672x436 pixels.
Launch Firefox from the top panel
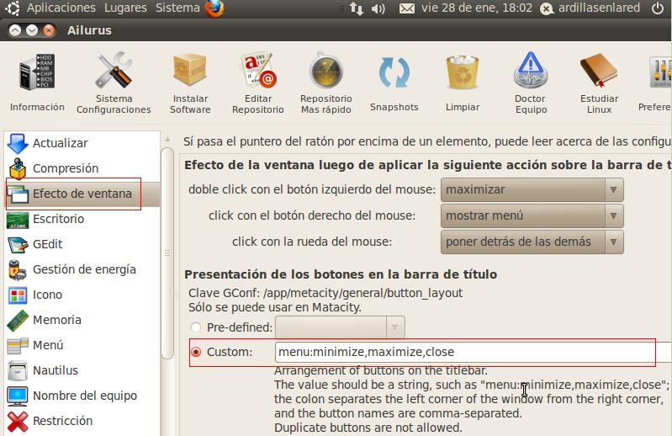214,8
